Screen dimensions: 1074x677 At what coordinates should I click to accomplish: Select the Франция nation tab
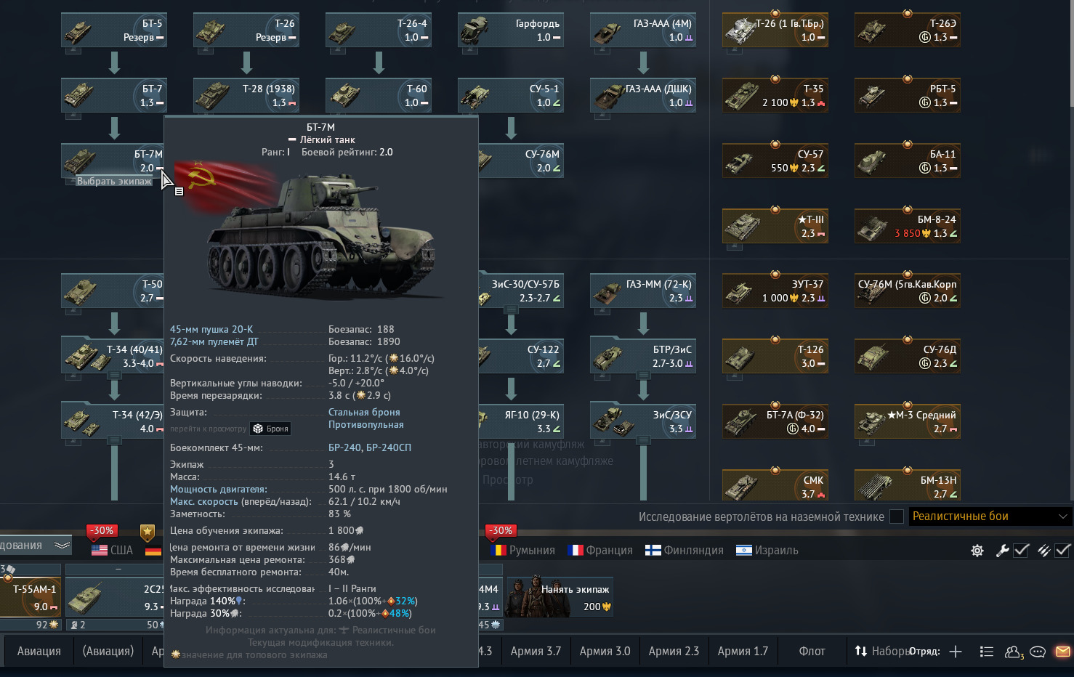coord(601,550)
